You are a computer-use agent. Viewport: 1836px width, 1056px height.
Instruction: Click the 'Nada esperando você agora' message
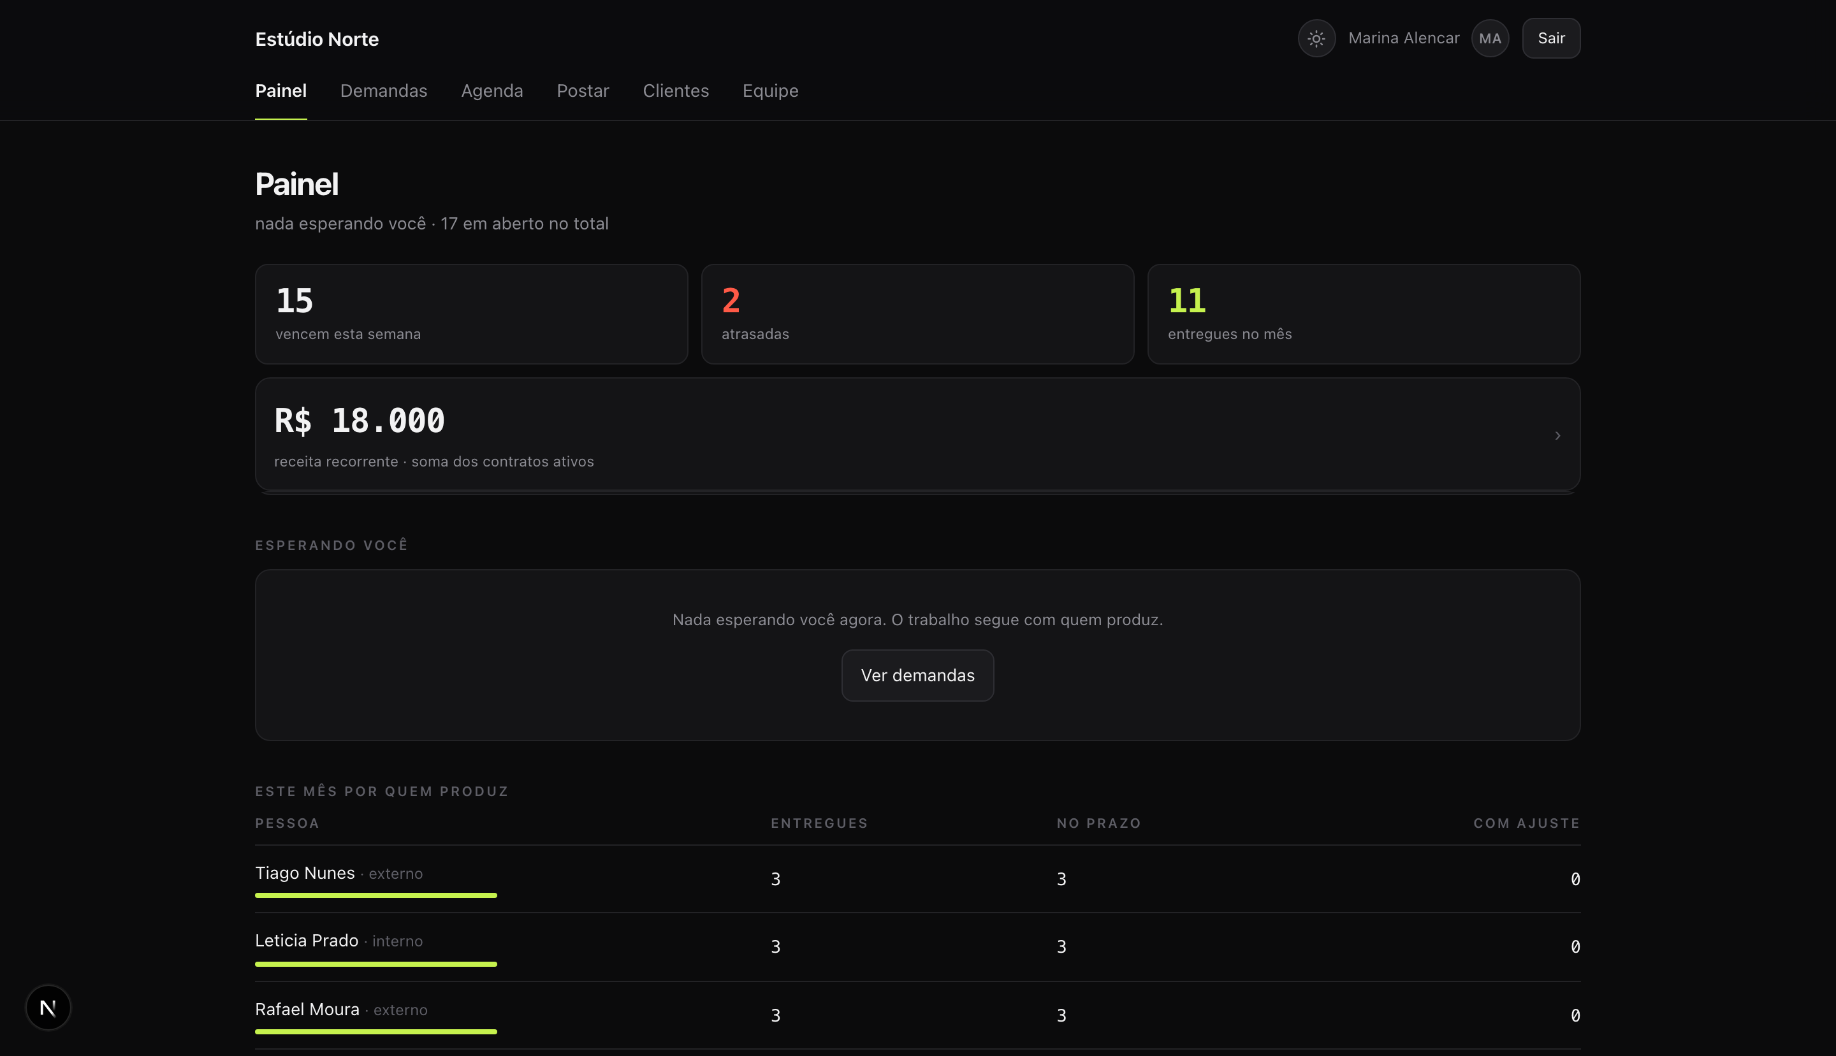point(917,619)
